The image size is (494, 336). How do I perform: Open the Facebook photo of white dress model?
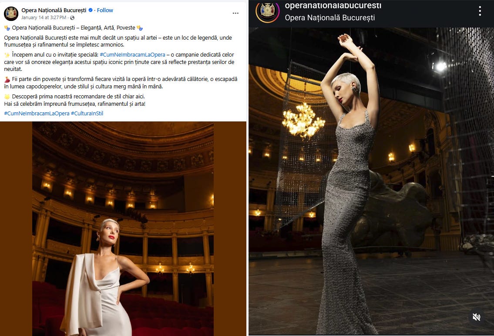[x=123, y=228]
